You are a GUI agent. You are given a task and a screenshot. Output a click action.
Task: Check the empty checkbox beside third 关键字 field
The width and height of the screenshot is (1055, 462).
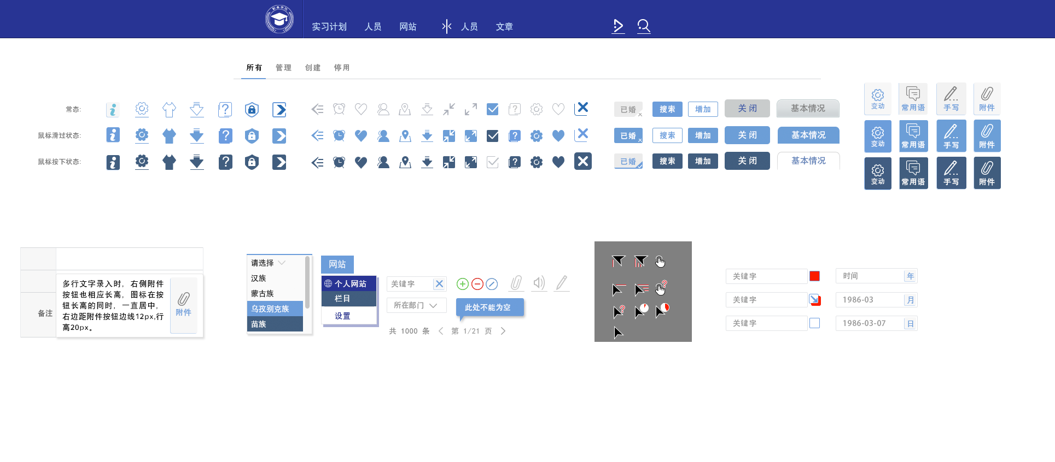[814, 323]
